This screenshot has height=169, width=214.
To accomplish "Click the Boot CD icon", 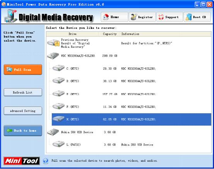I will click(189, 17).
